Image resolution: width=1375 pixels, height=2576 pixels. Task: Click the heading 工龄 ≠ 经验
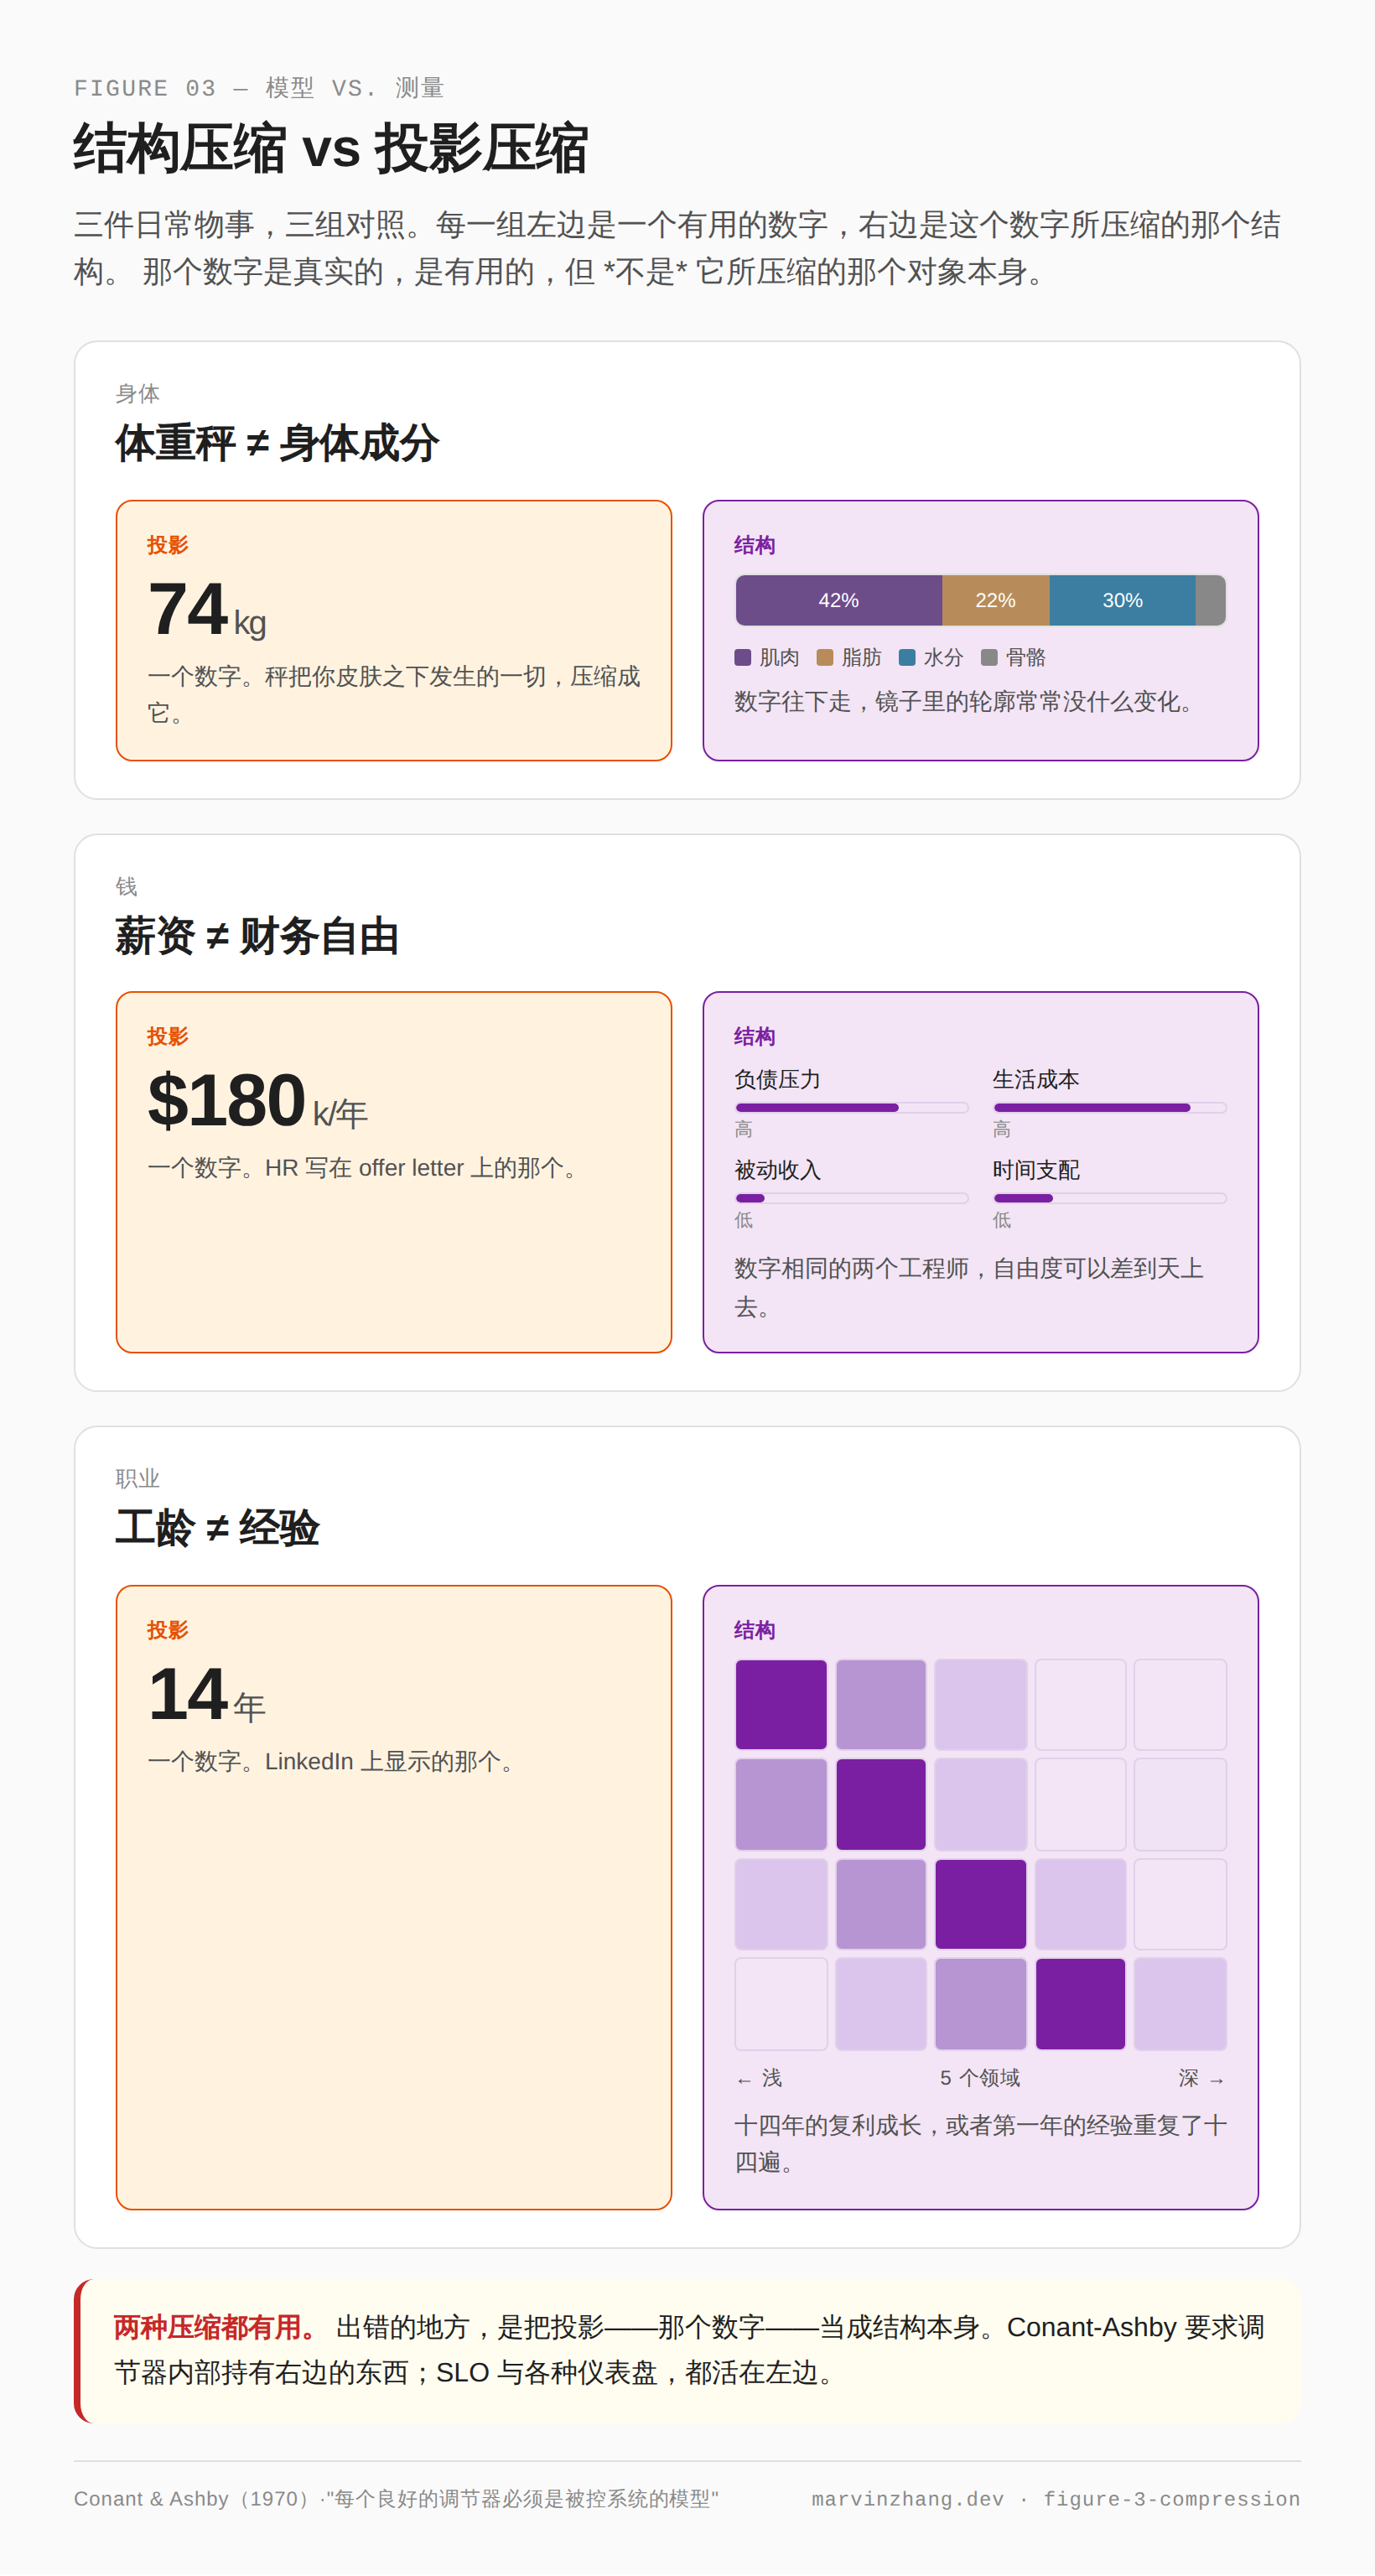click(217, 1528)
